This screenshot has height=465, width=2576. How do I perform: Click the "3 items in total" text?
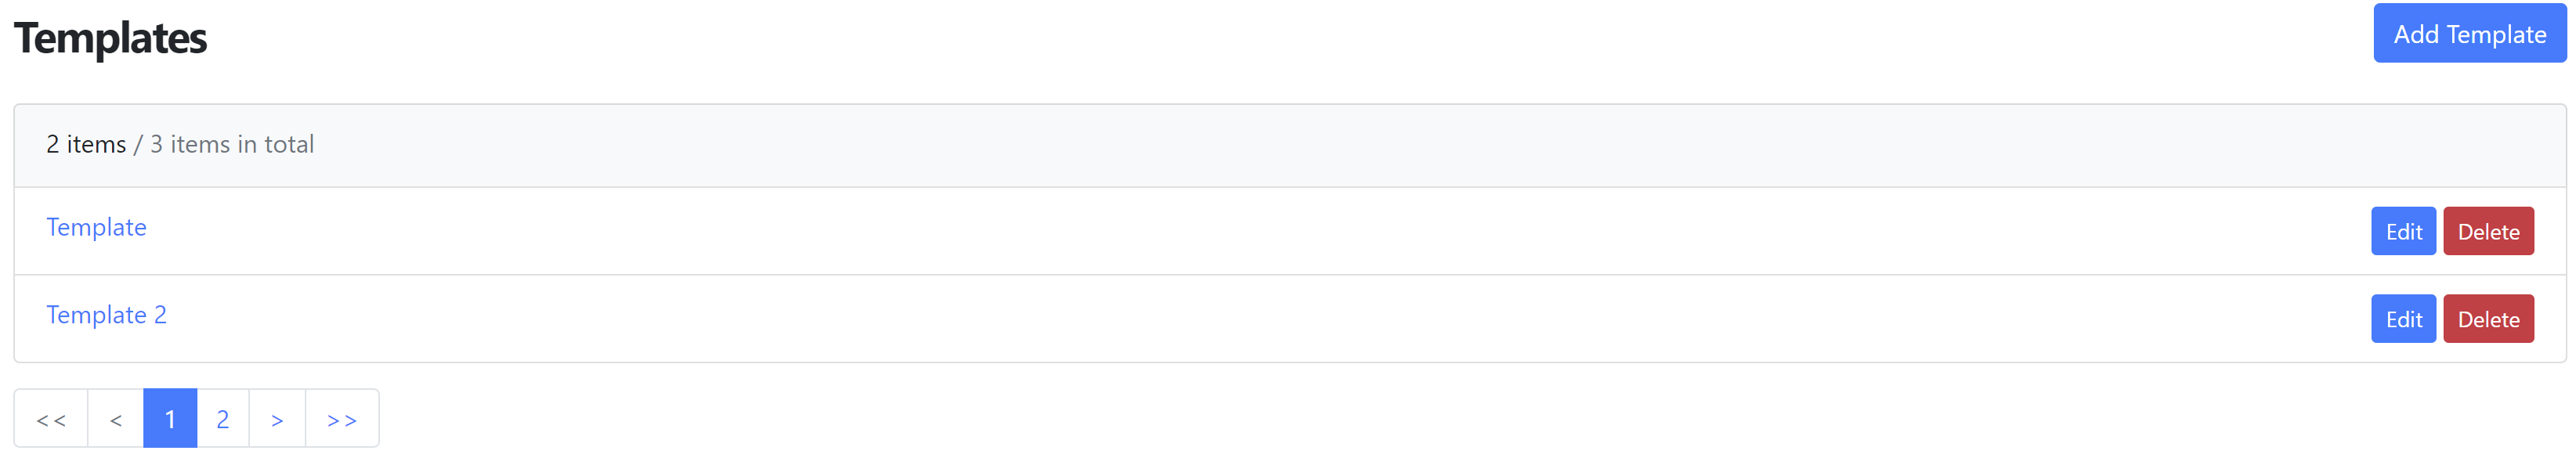[232, 145]
